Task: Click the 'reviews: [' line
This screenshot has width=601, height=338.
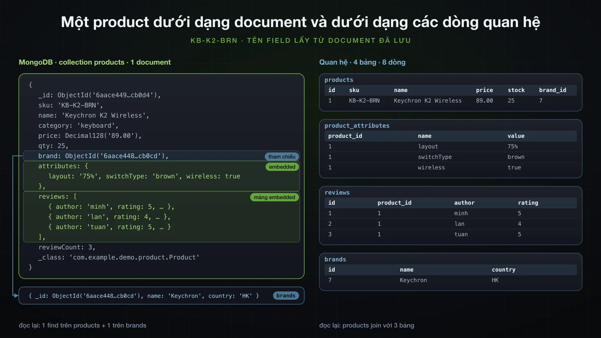Action: (57, 196)
